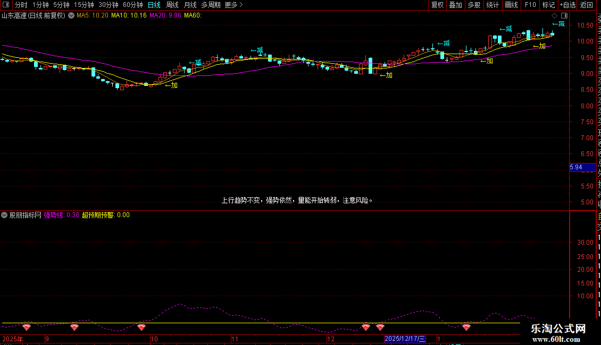Click the highlighted 2025/12/17/三 date label
This screenshot has width=601, height=345.
(x=405, y=339)
